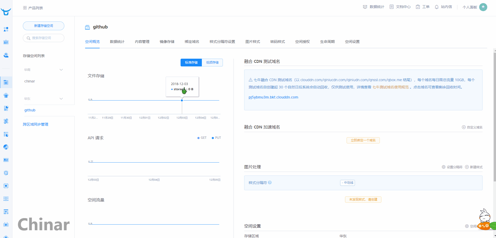
Task: Click the orange IME language widget
Action: pyautogui.click(x=484, y=226)
